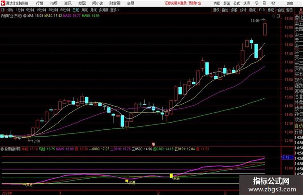Open the 交易 menu
This screenshot has width=303, height=195.
130,3
